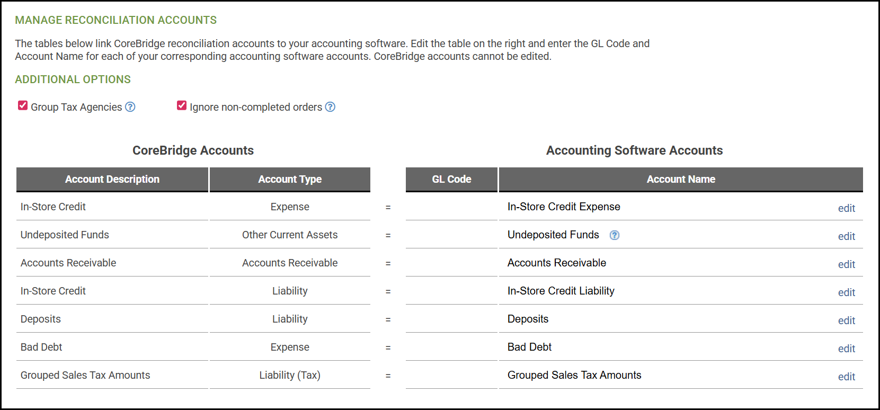
Task: Click the Manage Reconciliation Accounts heading
Action: (x=116, y=20)
